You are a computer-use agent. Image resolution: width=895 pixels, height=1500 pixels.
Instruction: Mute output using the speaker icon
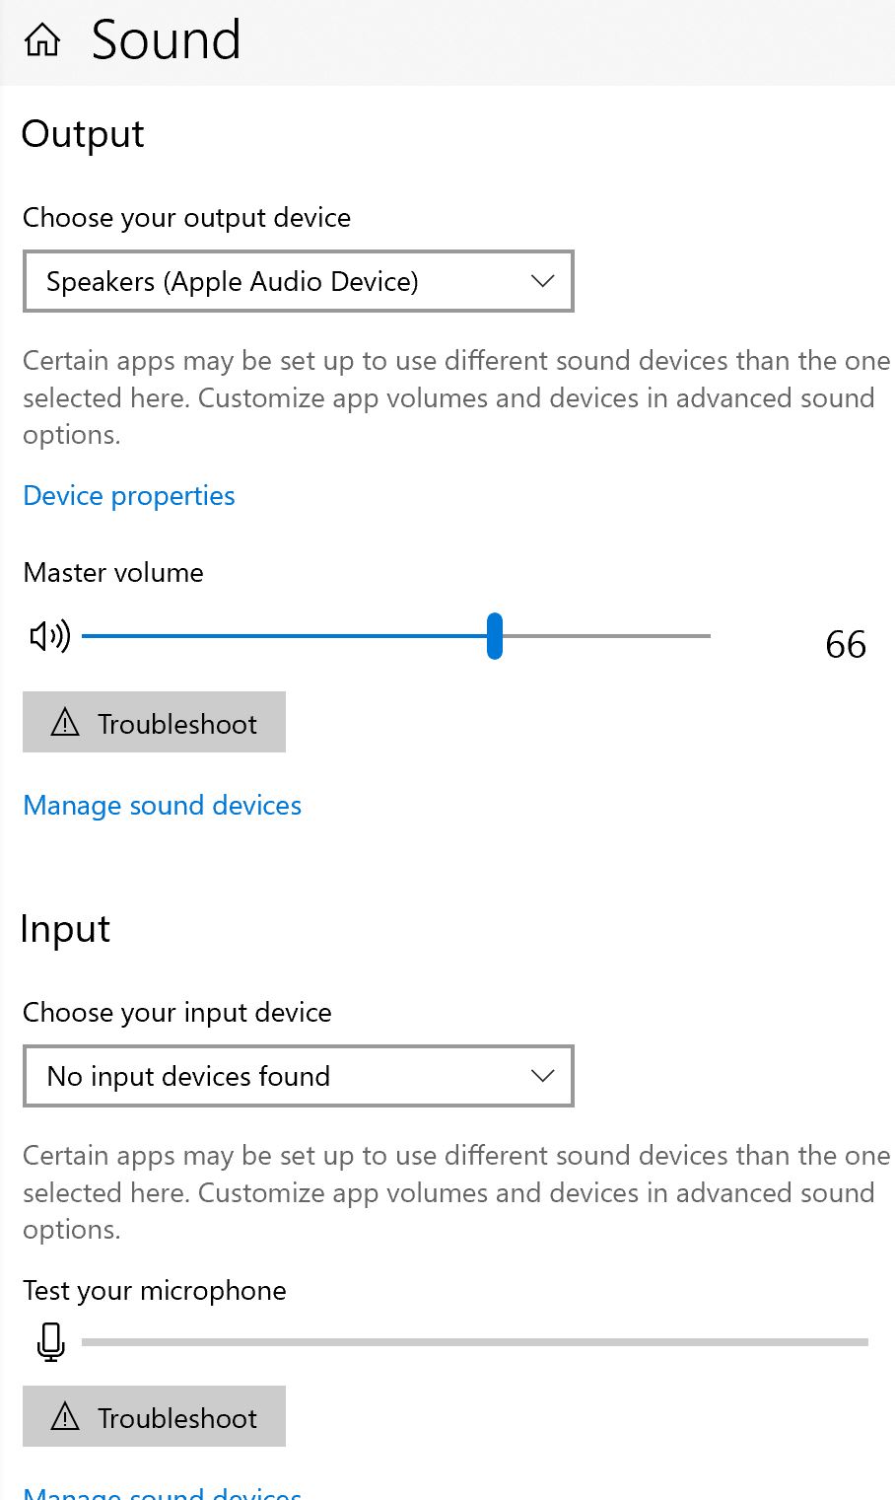(49, 637)
